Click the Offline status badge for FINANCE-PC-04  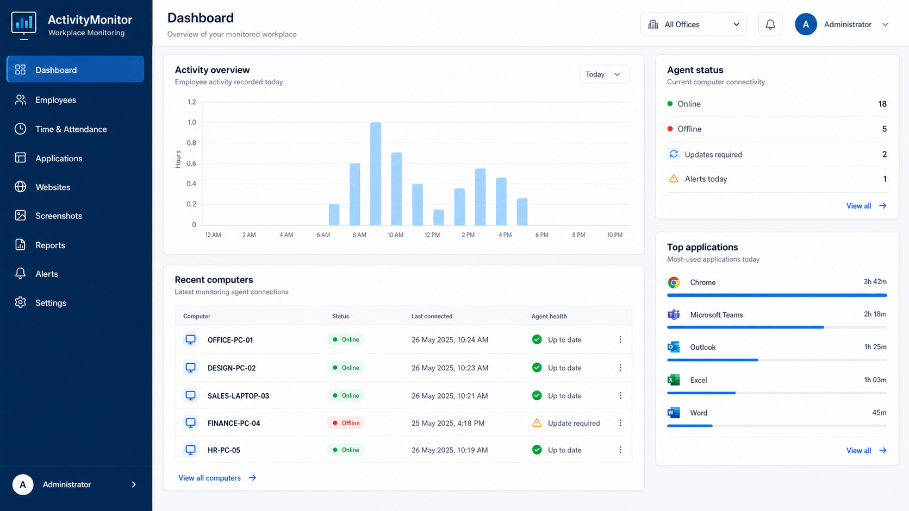pyautogui.click(x=346, y=423)
